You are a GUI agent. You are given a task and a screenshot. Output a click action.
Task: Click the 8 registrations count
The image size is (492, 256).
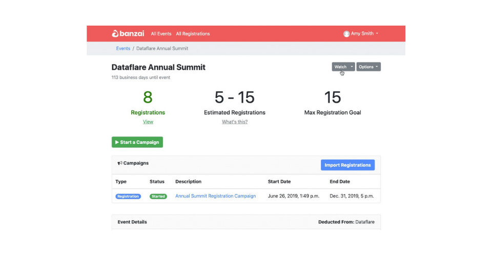point(148,97)
